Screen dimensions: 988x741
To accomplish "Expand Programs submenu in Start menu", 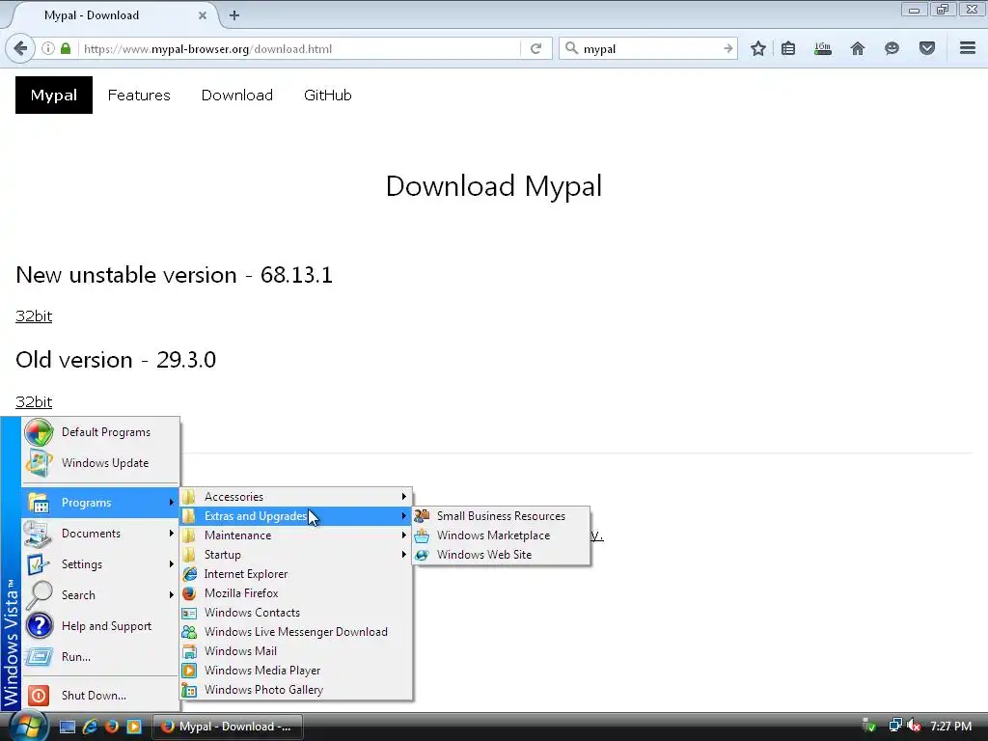I will click(100, 502).
